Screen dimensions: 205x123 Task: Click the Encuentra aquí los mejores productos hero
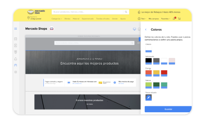coord(83,62)
